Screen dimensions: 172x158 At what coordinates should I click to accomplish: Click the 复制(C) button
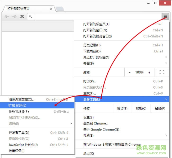click(x=141, y=108)
